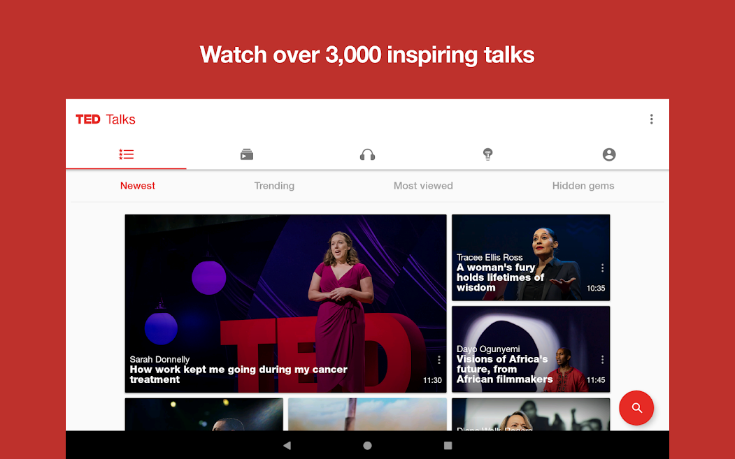Show the Hidden gems tab
735x459 pixels.
click(x=583, y=186)
